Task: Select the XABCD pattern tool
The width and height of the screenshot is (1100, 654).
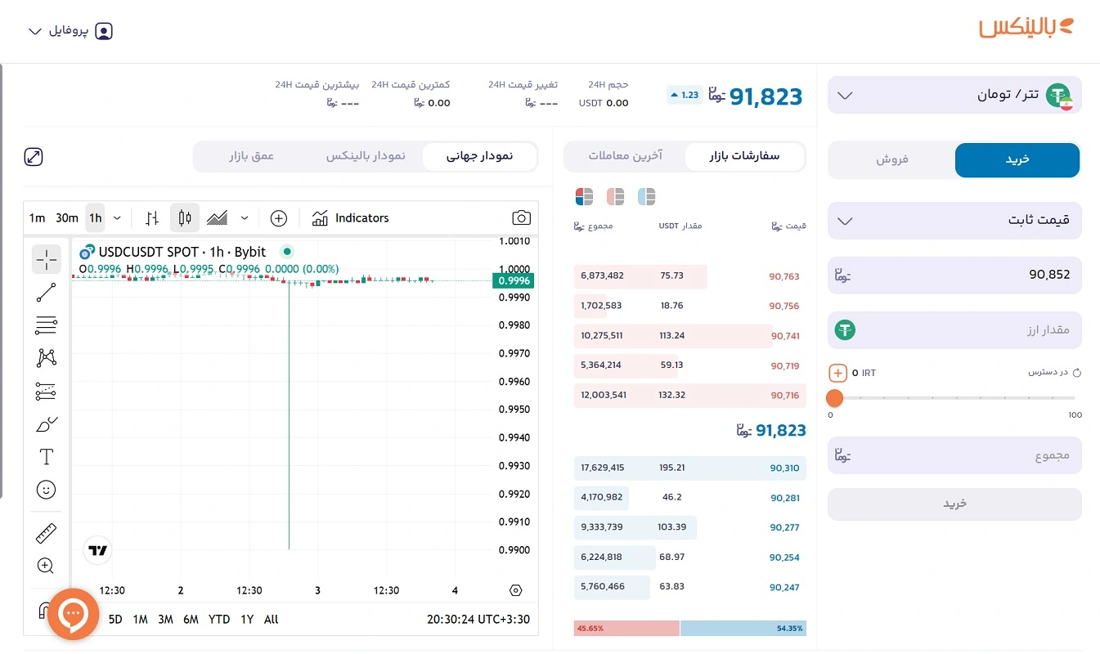Action: click(47, 357)
